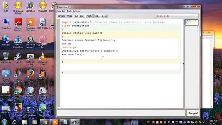
Task: Select the Format Factory desktop icon
Action: coord(43,93)
